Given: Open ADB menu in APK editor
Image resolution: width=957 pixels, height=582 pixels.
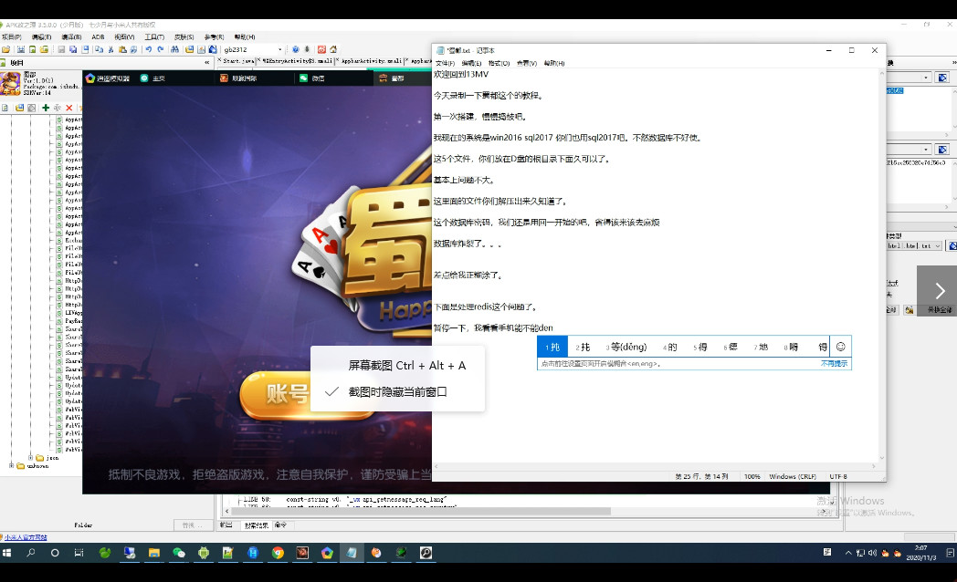Looking at the screenshot, I should pos(98,37).
